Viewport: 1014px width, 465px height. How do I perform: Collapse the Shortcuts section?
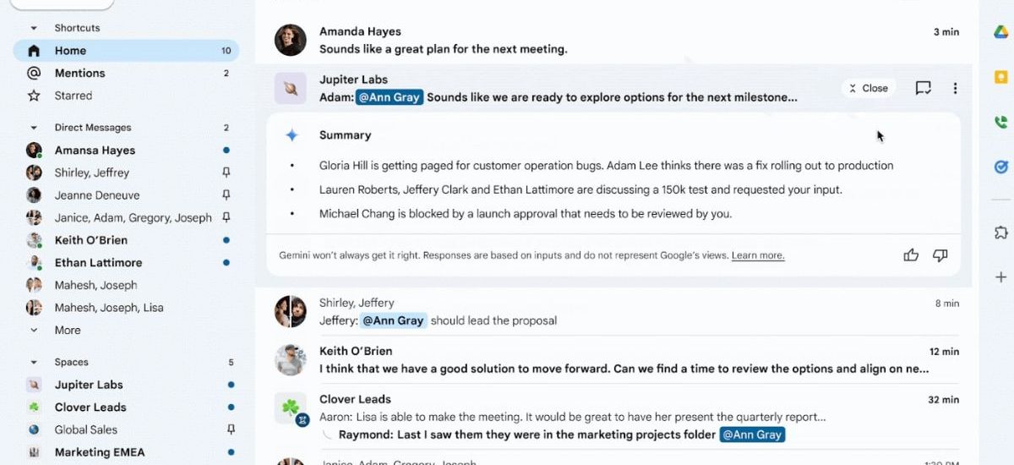pyautogui.click(x=34, y=28)
